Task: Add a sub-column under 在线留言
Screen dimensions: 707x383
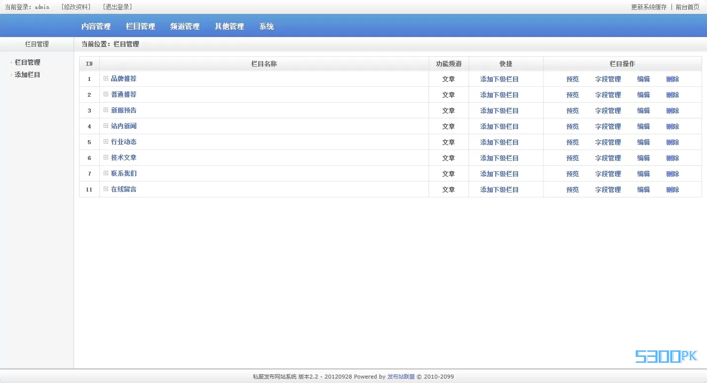Action: pos(499,190)
